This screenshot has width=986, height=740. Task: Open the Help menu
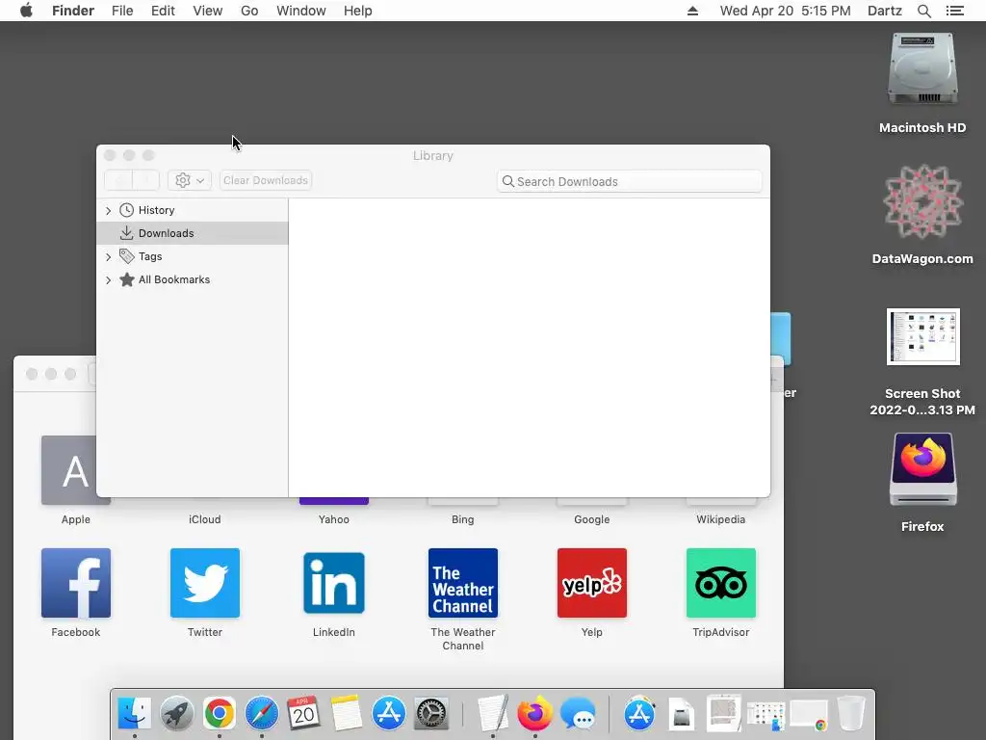tap(357, 11)
